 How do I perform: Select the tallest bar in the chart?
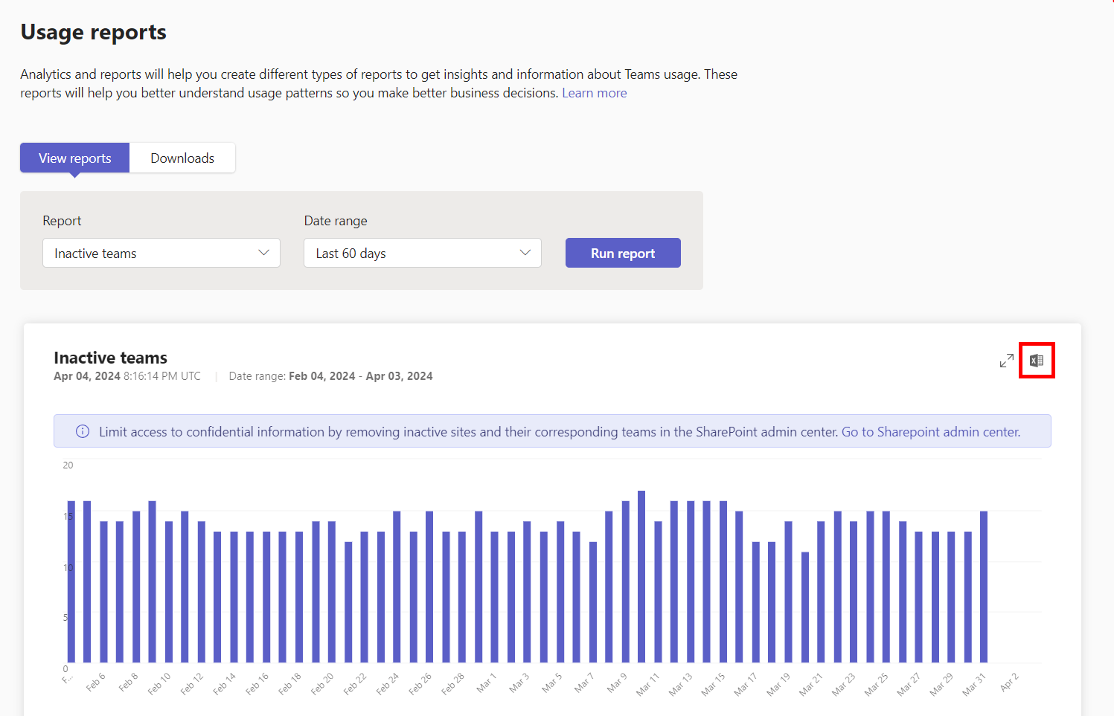point(641,576)
